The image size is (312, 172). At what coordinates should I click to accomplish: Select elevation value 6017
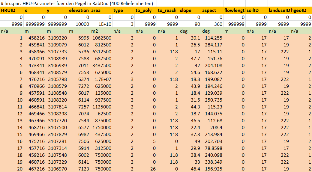(x=79, y=93)
